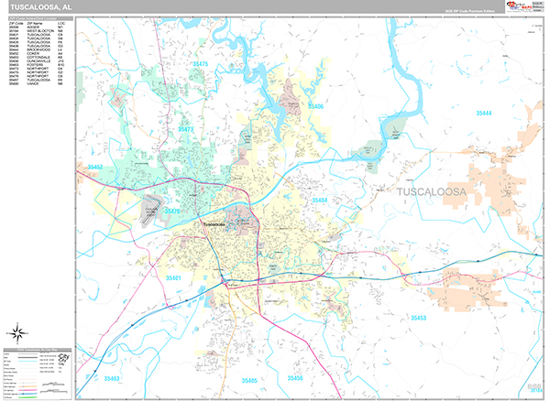Image resolution: width=550 pixels, height=401 pixels.
Task: Click the 35452 ZIP code label
Action: [95, 168]
